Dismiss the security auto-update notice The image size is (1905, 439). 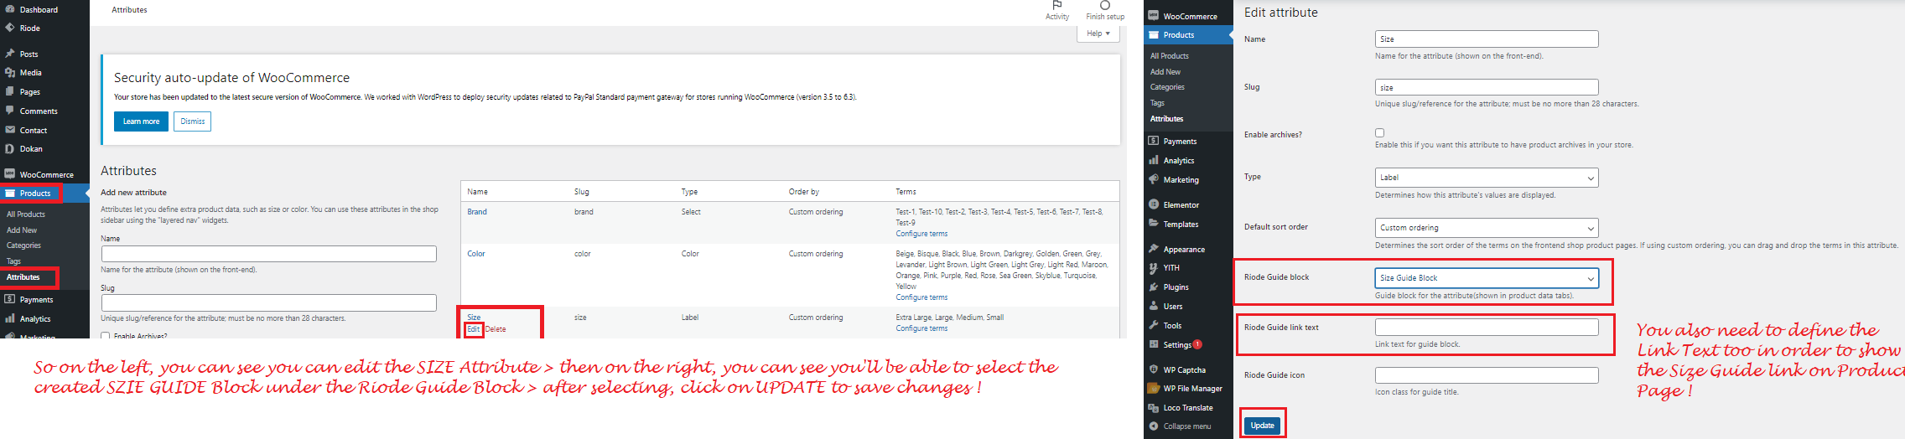193,121
